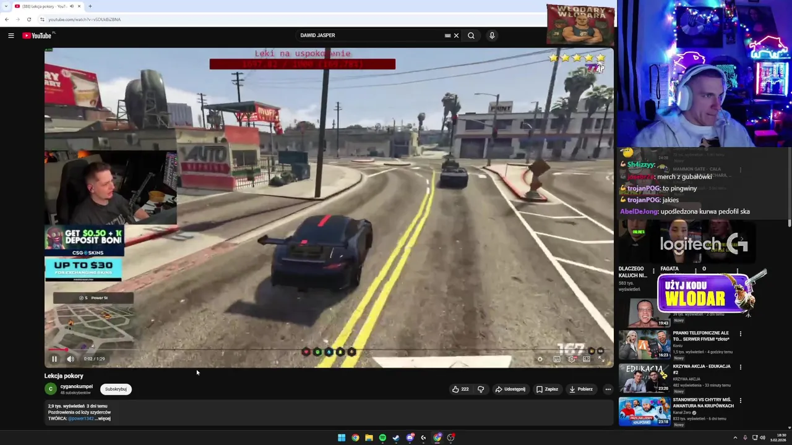Viewport: 792px width, 445px height.
Task: Open the KRZYWA AKCJA - EDUKACJA video thumbnail
Action: (x=644, y=378)
